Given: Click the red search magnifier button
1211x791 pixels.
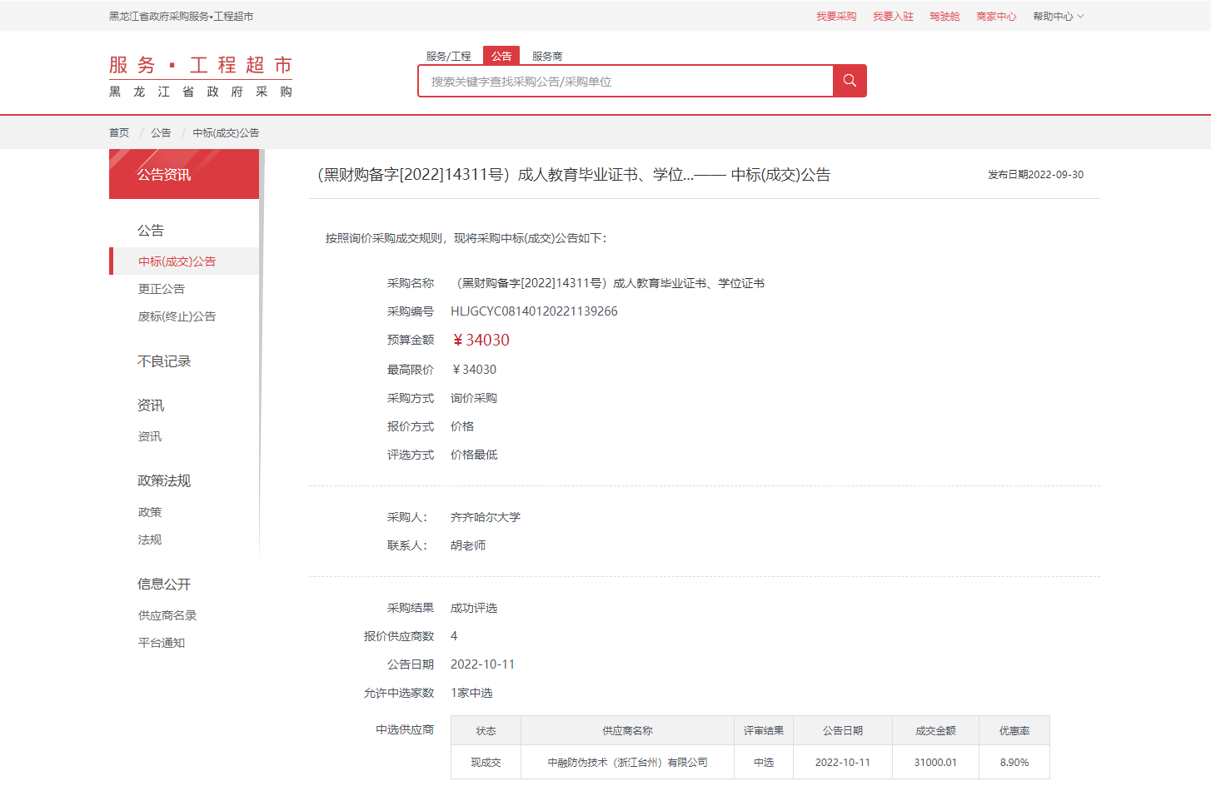Looking at the screenshot, I should click(x=850, y=81).
